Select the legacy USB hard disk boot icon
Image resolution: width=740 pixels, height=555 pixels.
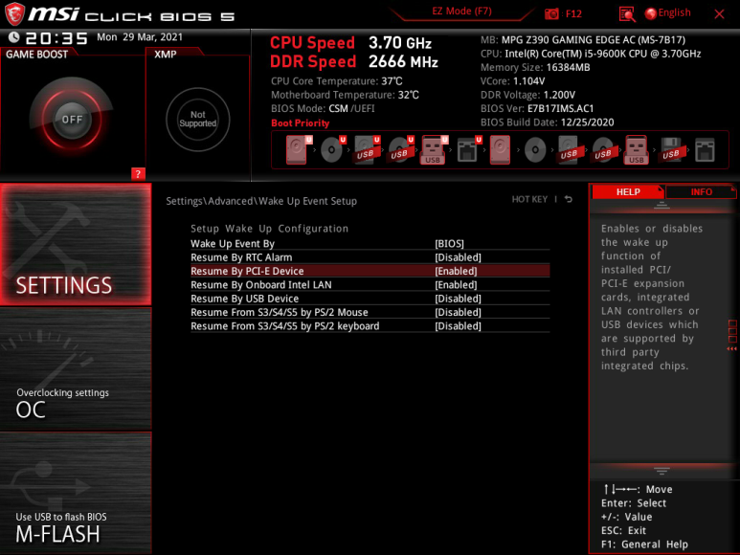569,150
